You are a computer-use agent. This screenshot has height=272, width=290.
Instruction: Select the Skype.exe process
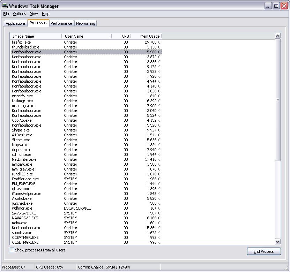(87, 130)
